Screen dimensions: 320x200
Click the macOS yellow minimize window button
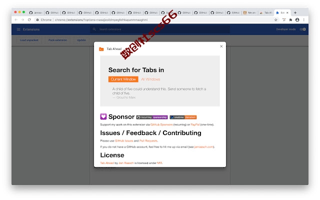[x=19, y=12]
